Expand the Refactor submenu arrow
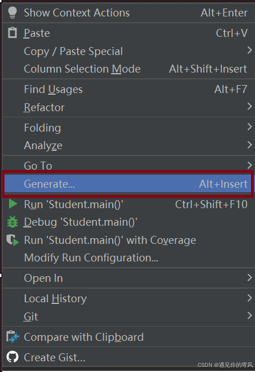 pyautogui.click(x=249, y=106)
